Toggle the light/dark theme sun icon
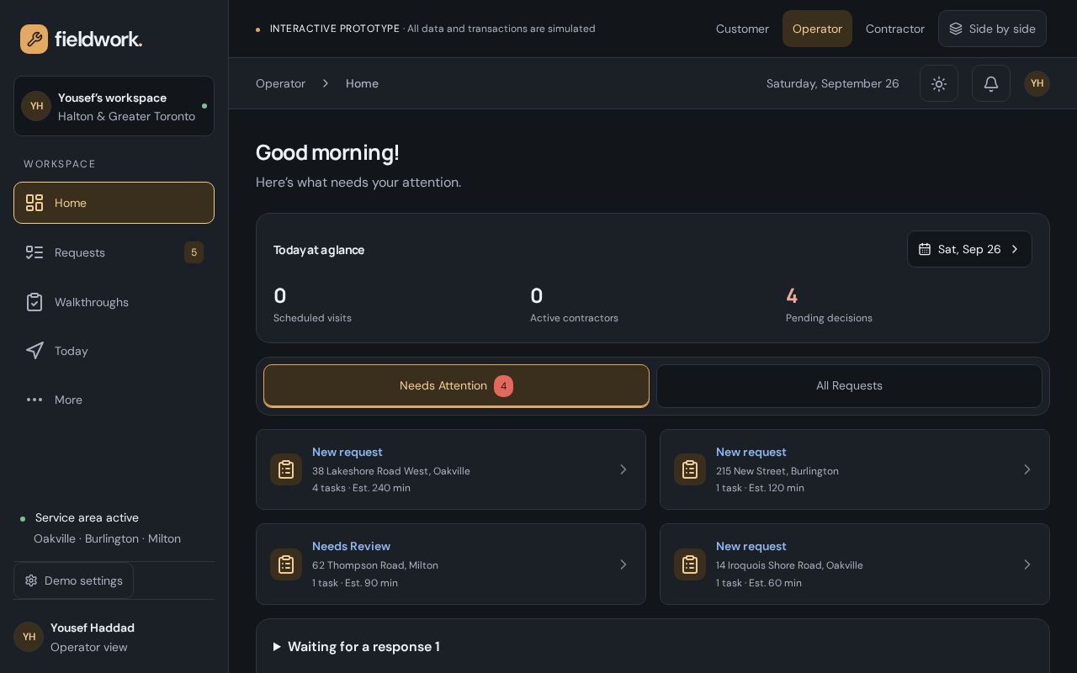The width and height of the screenshot is (1077, 673). tap(939, 83)
